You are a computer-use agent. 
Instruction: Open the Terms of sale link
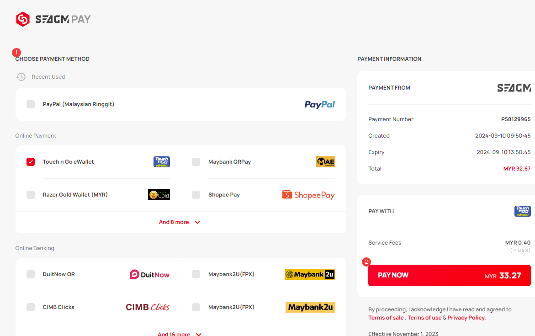[x=386, y=318]
